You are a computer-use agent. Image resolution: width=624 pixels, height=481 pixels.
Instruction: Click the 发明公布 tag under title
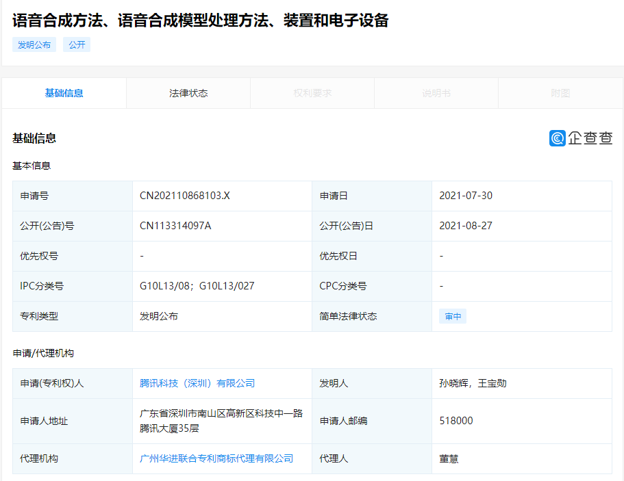[x=34, y=45]
